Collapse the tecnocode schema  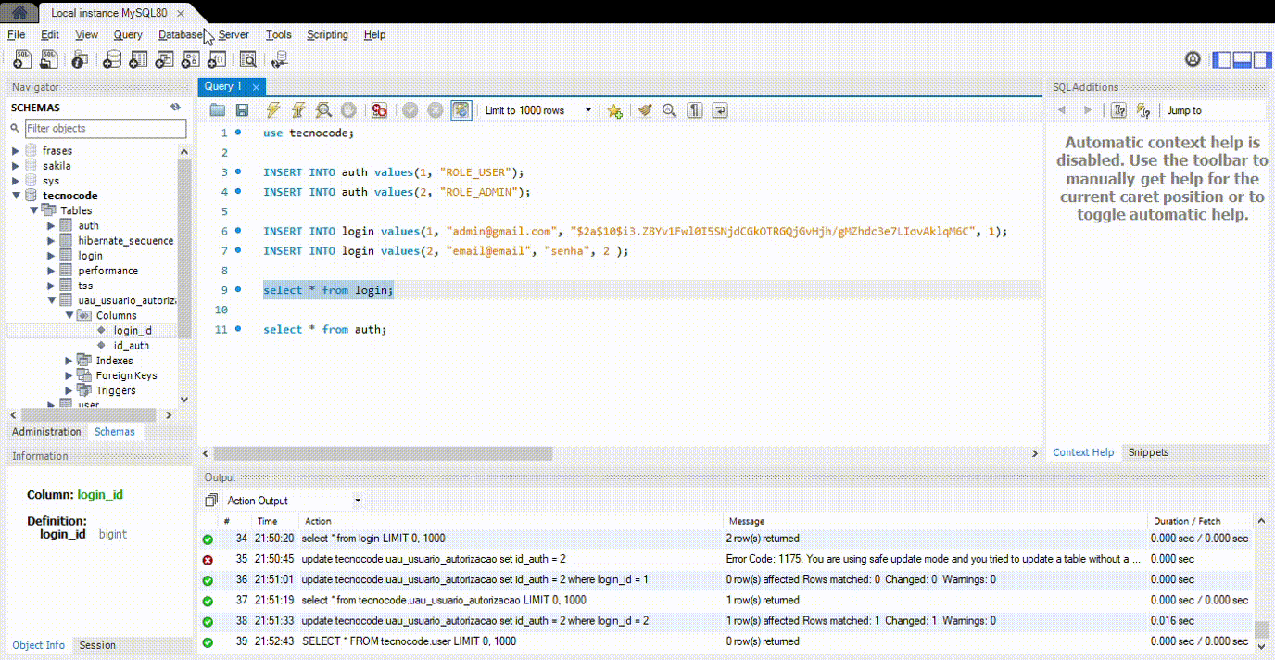(x=16, y=196)
